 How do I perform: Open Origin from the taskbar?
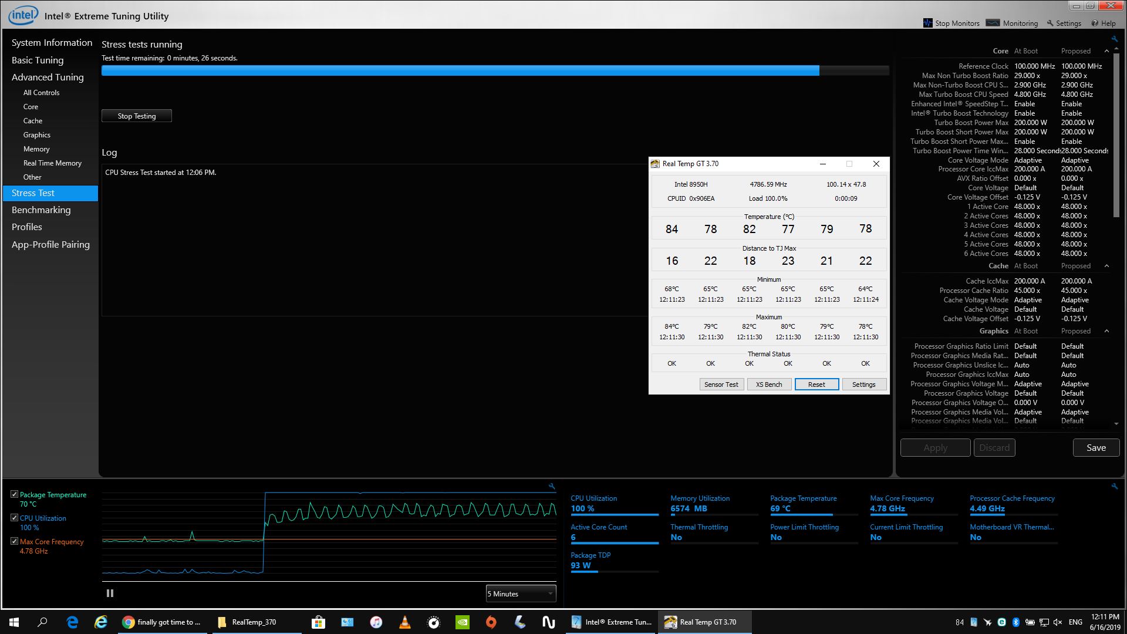491,622
